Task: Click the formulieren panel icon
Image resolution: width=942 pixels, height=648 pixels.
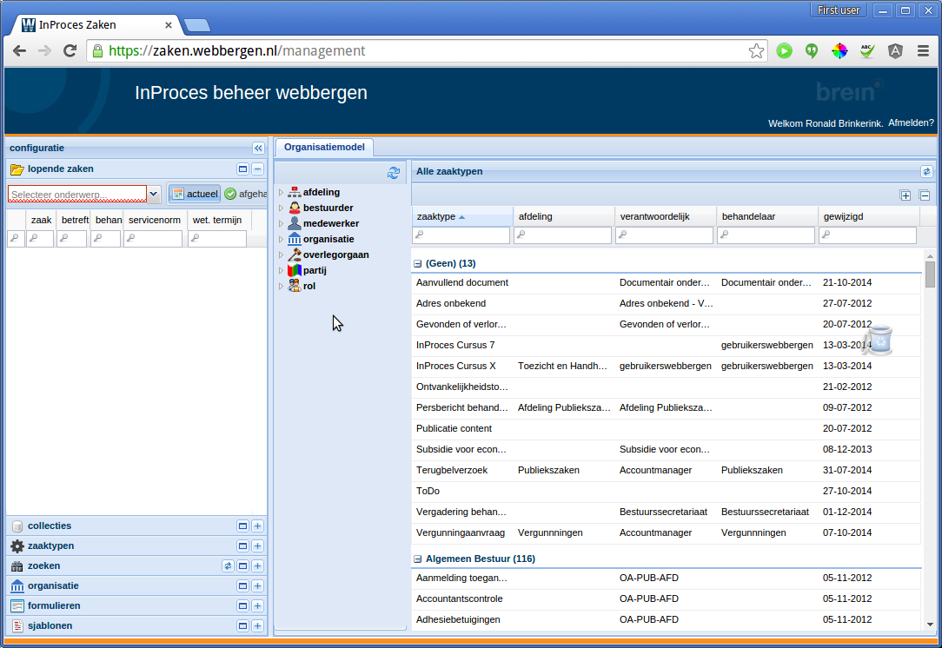Action: coord(17,606)
